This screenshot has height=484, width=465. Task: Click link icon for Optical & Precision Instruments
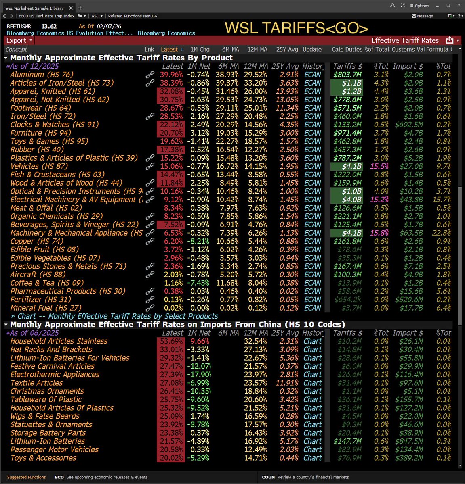tap(150, 191)
